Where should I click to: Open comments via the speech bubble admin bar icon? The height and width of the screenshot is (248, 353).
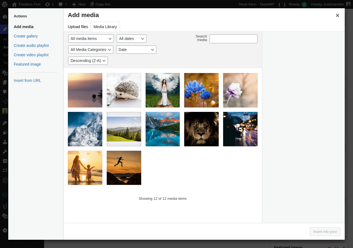pyautogui.click(x=61, y=4)
